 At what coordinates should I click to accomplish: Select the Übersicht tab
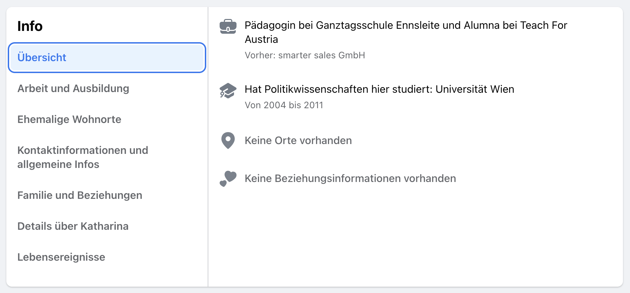(x=107, y=58)
